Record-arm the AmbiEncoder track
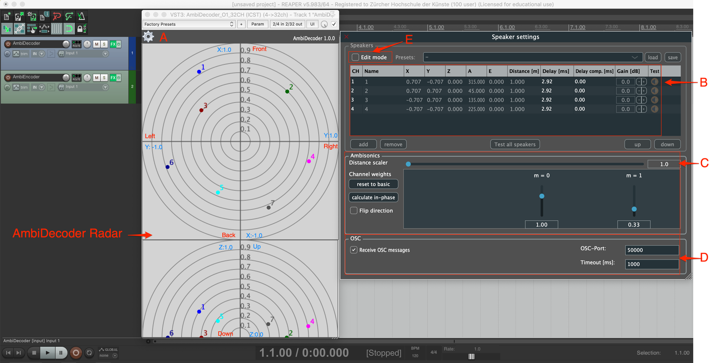Screen dimensions: 723x363 point(8,77)
